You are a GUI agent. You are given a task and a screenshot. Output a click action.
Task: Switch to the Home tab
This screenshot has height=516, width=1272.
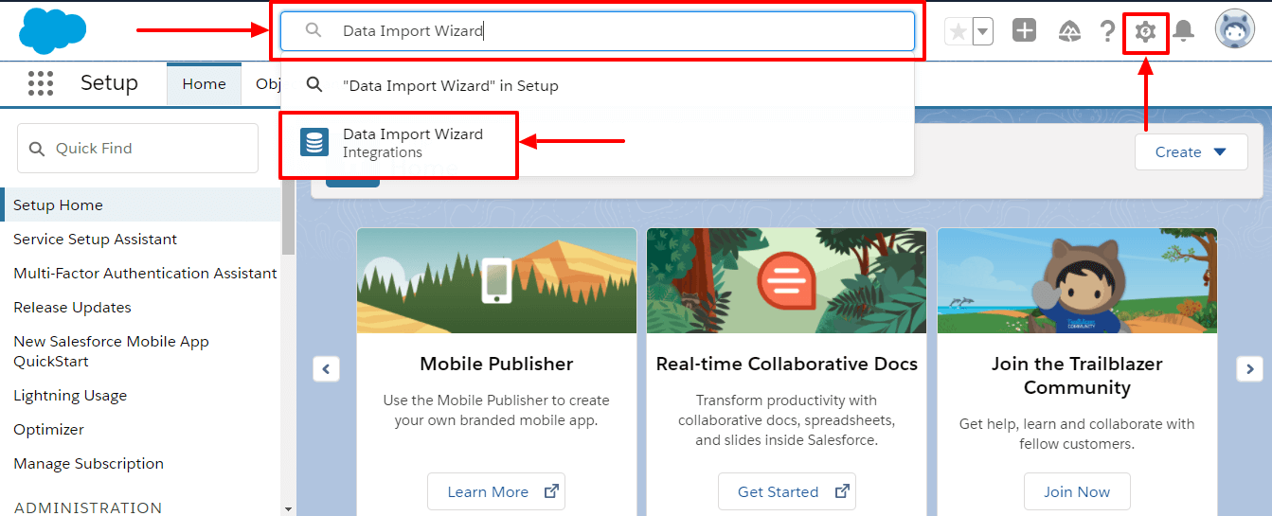[x=205, y=84]
